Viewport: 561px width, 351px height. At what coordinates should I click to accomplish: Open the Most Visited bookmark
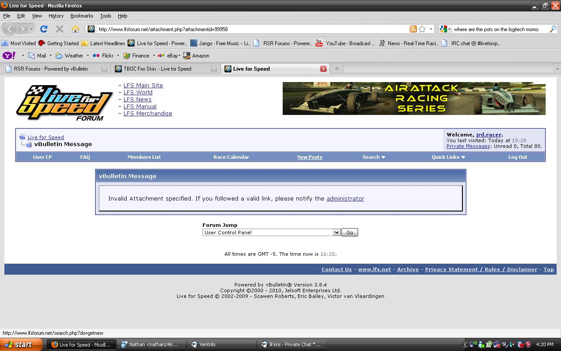19,43
